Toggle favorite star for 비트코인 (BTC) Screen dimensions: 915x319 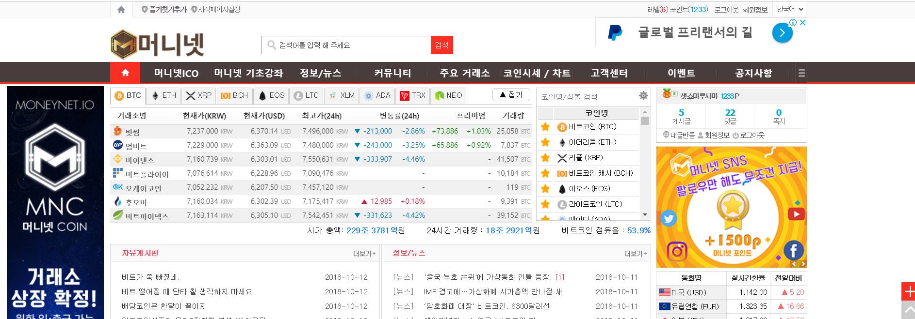click(545, 127)
